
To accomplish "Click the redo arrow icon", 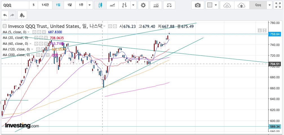I will point(12,15).
